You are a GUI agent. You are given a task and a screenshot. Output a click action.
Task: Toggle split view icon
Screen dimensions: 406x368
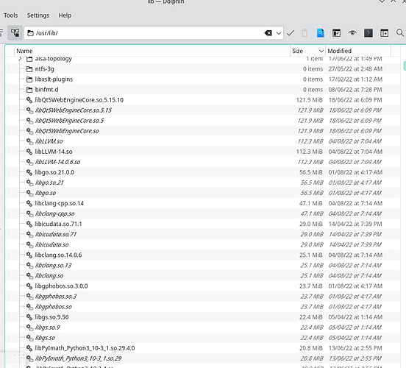point(384,33)
